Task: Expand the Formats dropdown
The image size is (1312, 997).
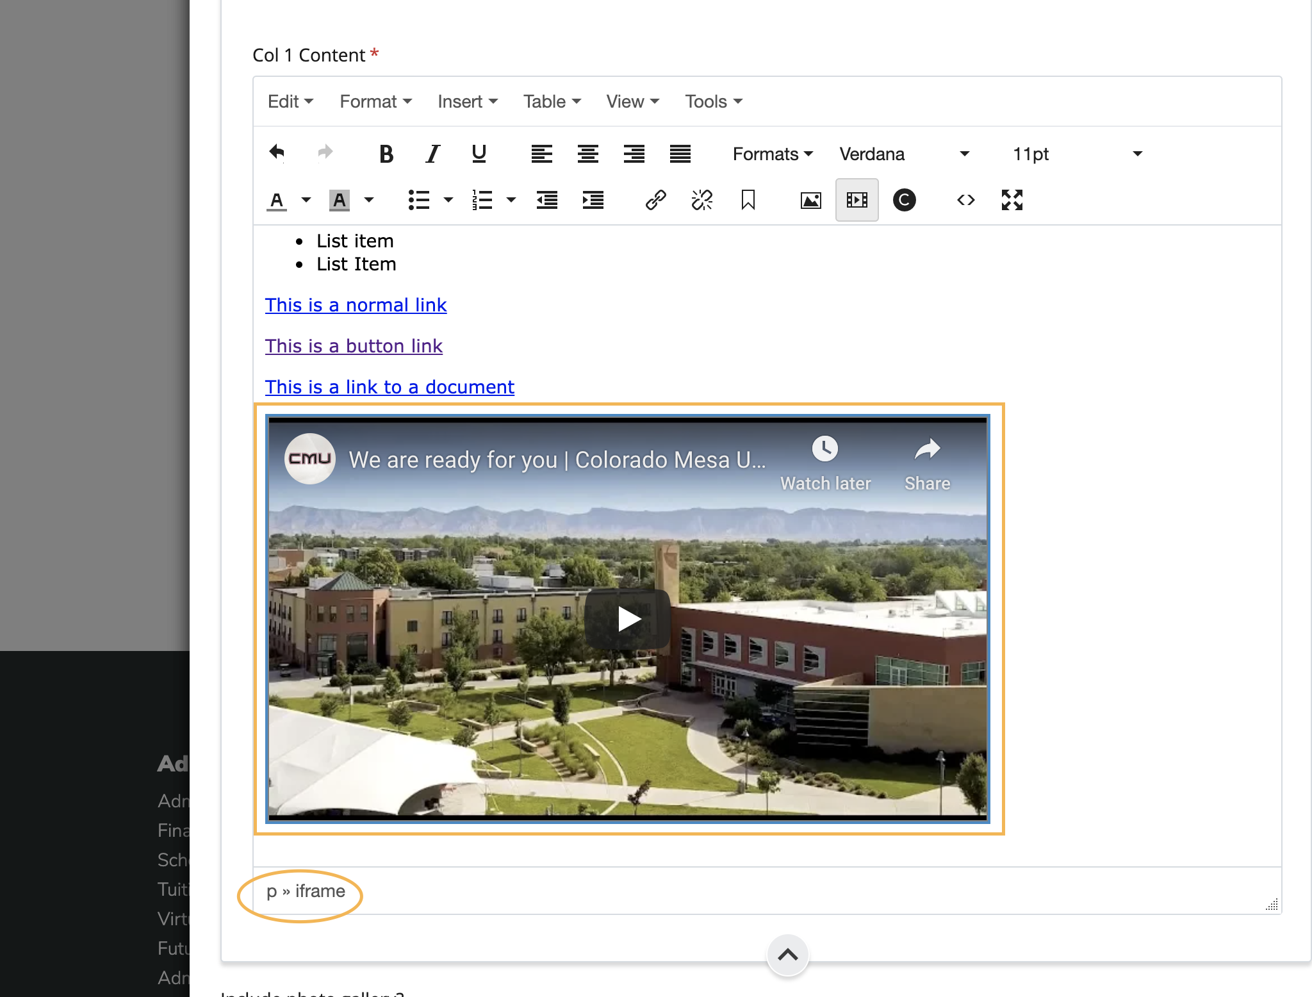Action: [x=773, y=154]
